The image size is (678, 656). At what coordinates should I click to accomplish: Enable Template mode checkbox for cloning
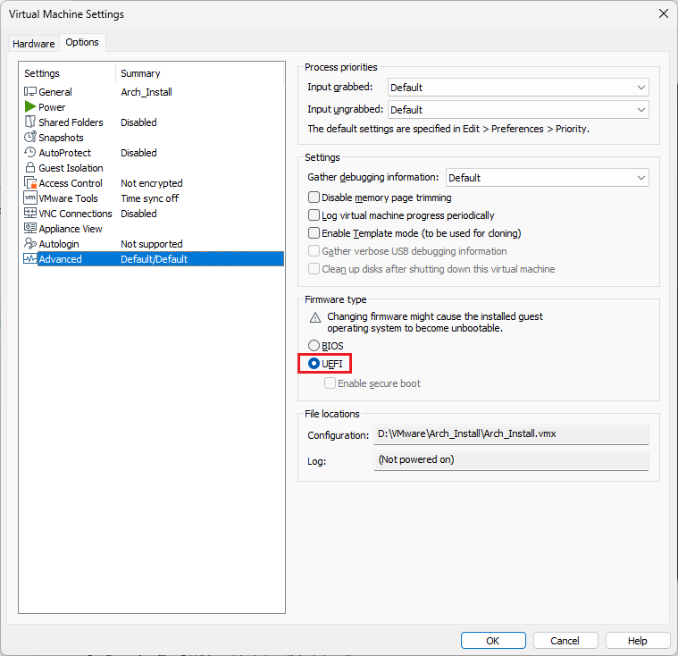click(314, 233)
